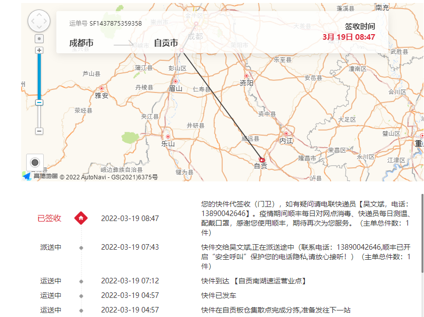
Task: Click the Ya'an city marker
Action: point(102,88)
